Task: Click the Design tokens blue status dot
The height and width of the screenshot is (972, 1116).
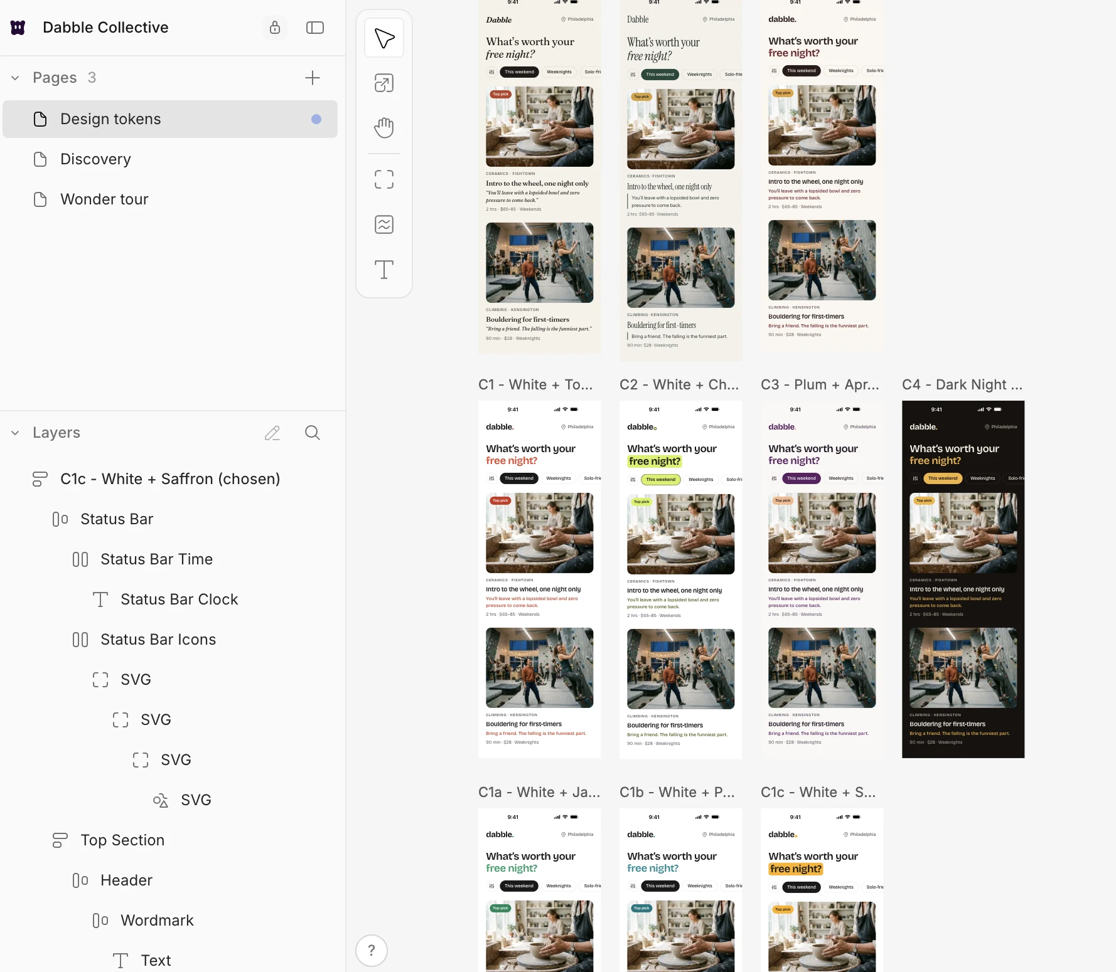Action: coord(316,119)
